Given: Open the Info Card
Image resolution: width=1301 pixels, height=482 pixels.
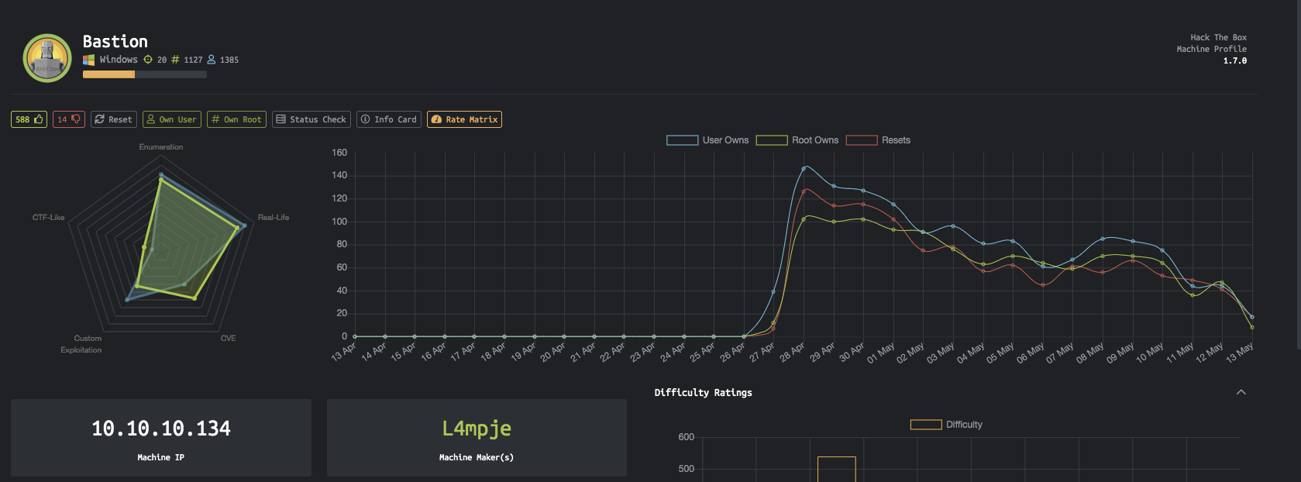Looking at the screenshot, I should (389, 119).
